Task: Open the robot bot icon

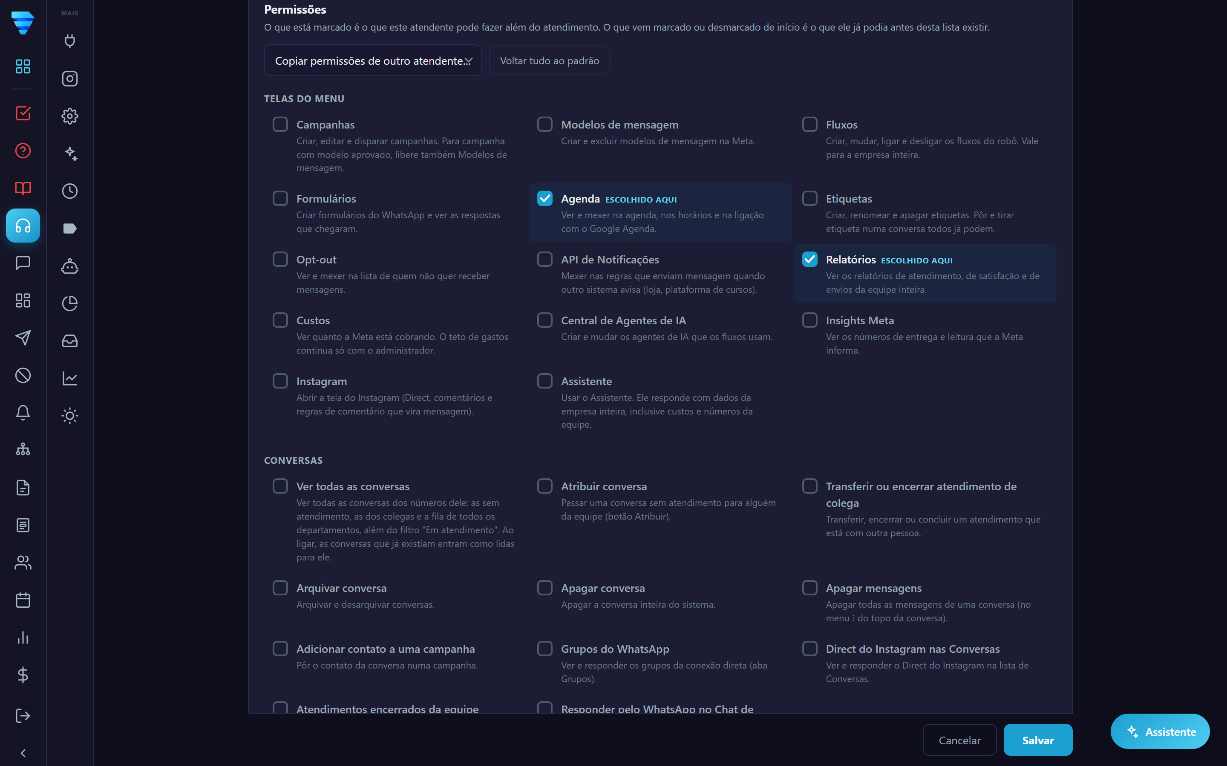Action: click(x=69, y=266)
